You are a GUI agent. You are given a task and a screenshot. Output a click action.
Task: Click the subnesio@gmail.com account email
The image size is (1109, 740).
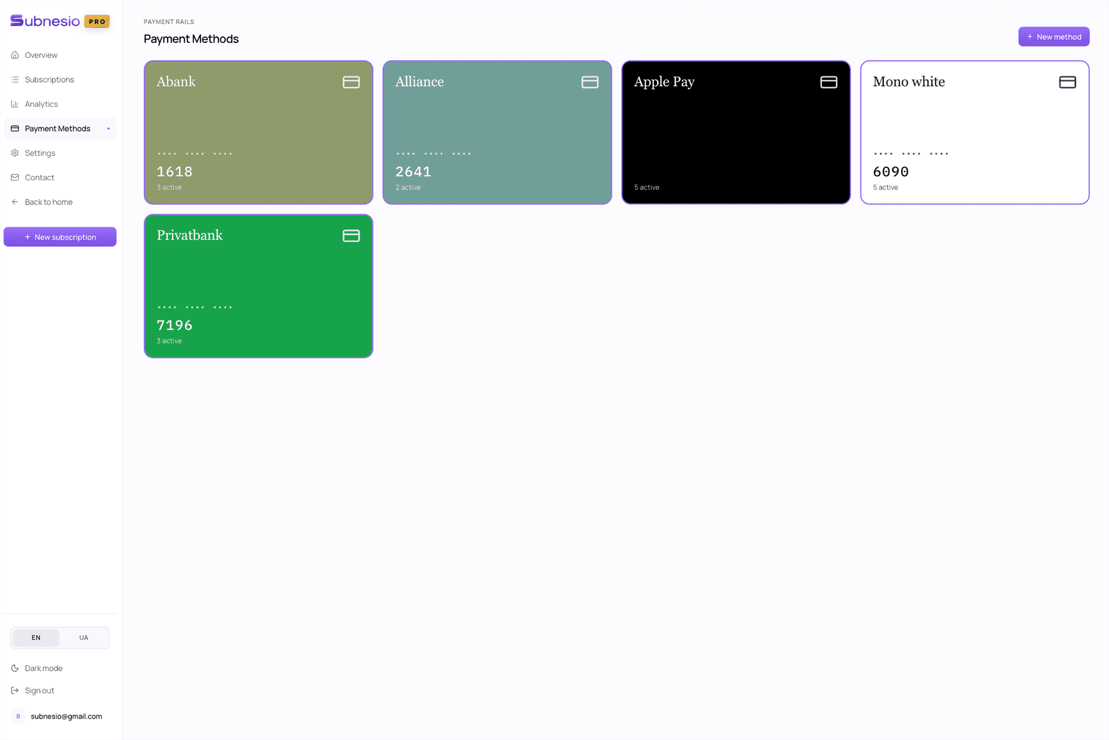coord(66,716)
